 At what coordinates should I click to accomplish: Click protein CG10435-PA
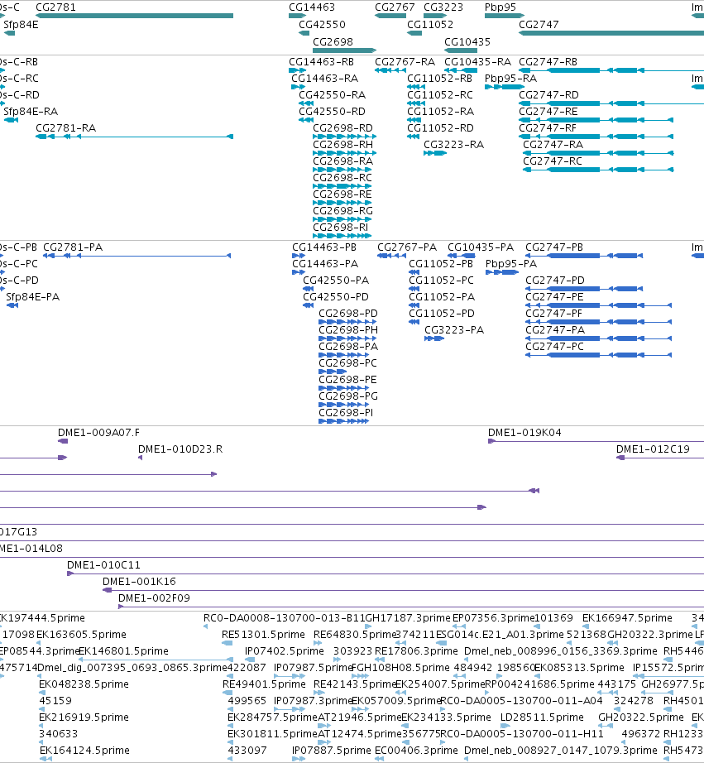tap(480, 247)
